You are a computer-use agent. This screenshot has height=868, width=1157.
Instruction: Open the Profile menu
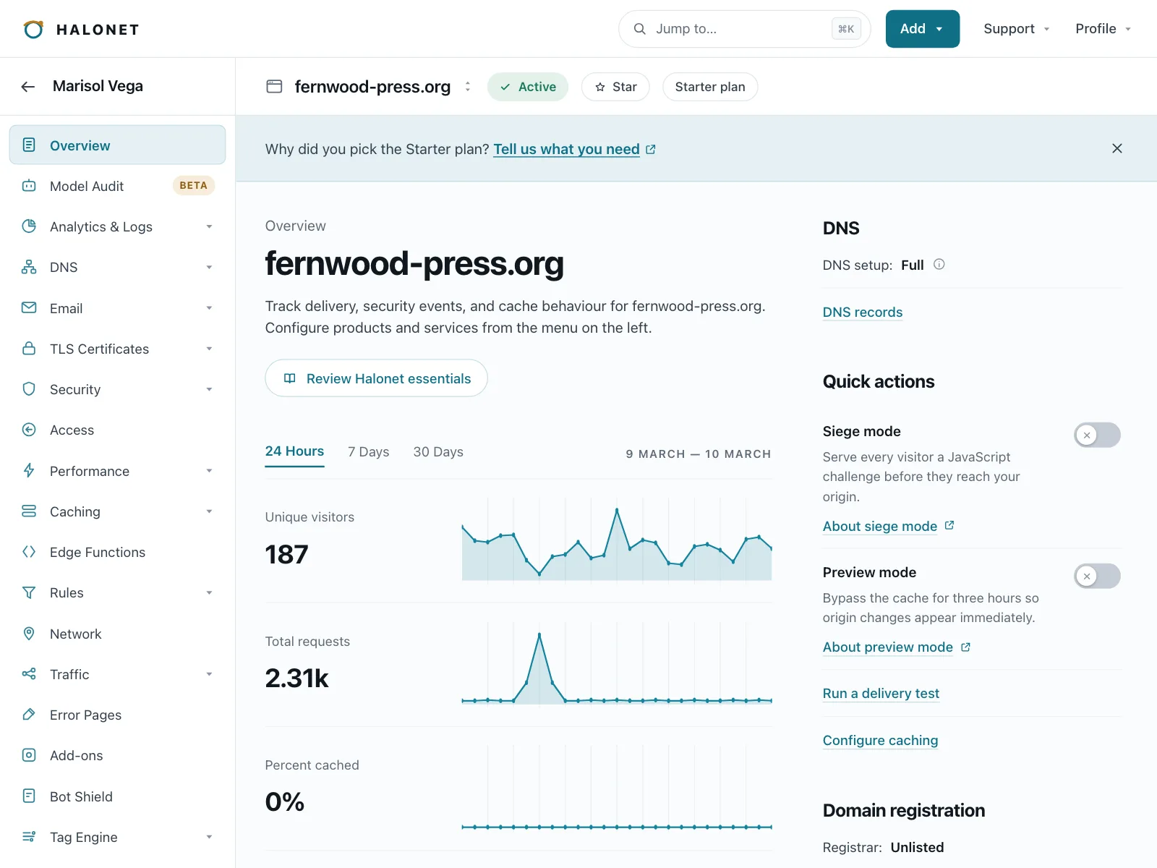(1103, 29)
